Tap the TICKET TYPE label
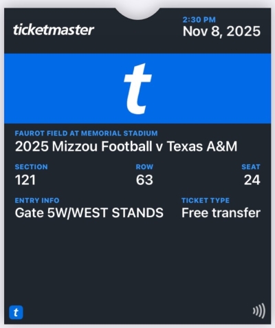 (x=206, y=201)
